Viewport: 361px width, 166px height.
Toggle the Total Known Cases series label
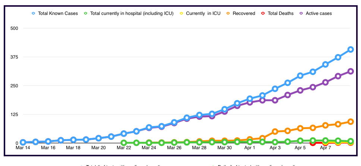click(x=58, y=13)
